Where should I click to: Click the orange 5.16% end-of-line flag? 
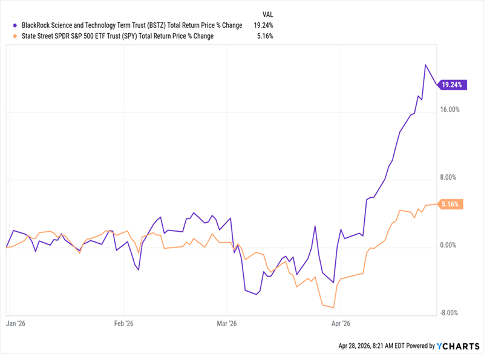[x=452, y=205]
